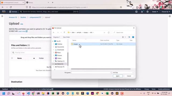Open Windows Start menu

(x=4, y=93)
